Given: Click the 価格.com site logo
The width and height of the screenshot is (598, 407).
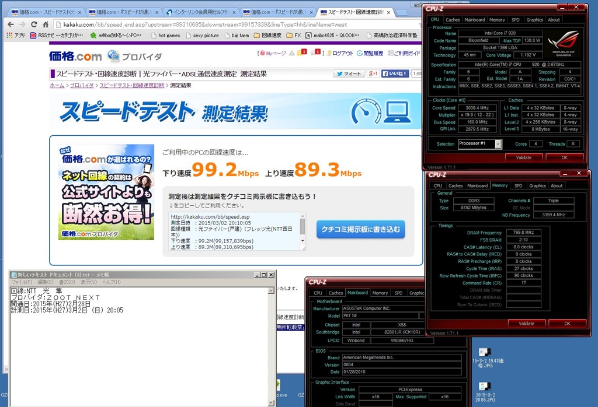Looking at the screenshot, I should coord(75,57).
